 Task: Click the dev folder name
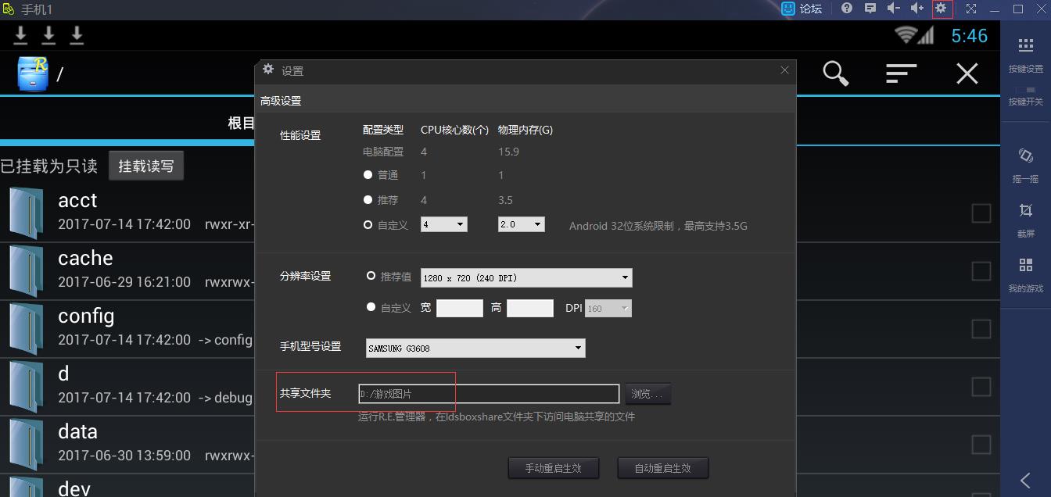[74, 488]
